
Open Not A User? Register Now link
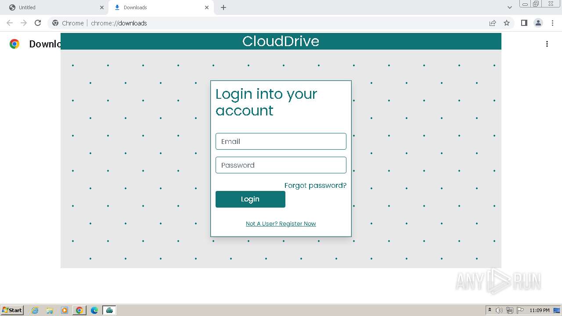click(x=281, y=223)
